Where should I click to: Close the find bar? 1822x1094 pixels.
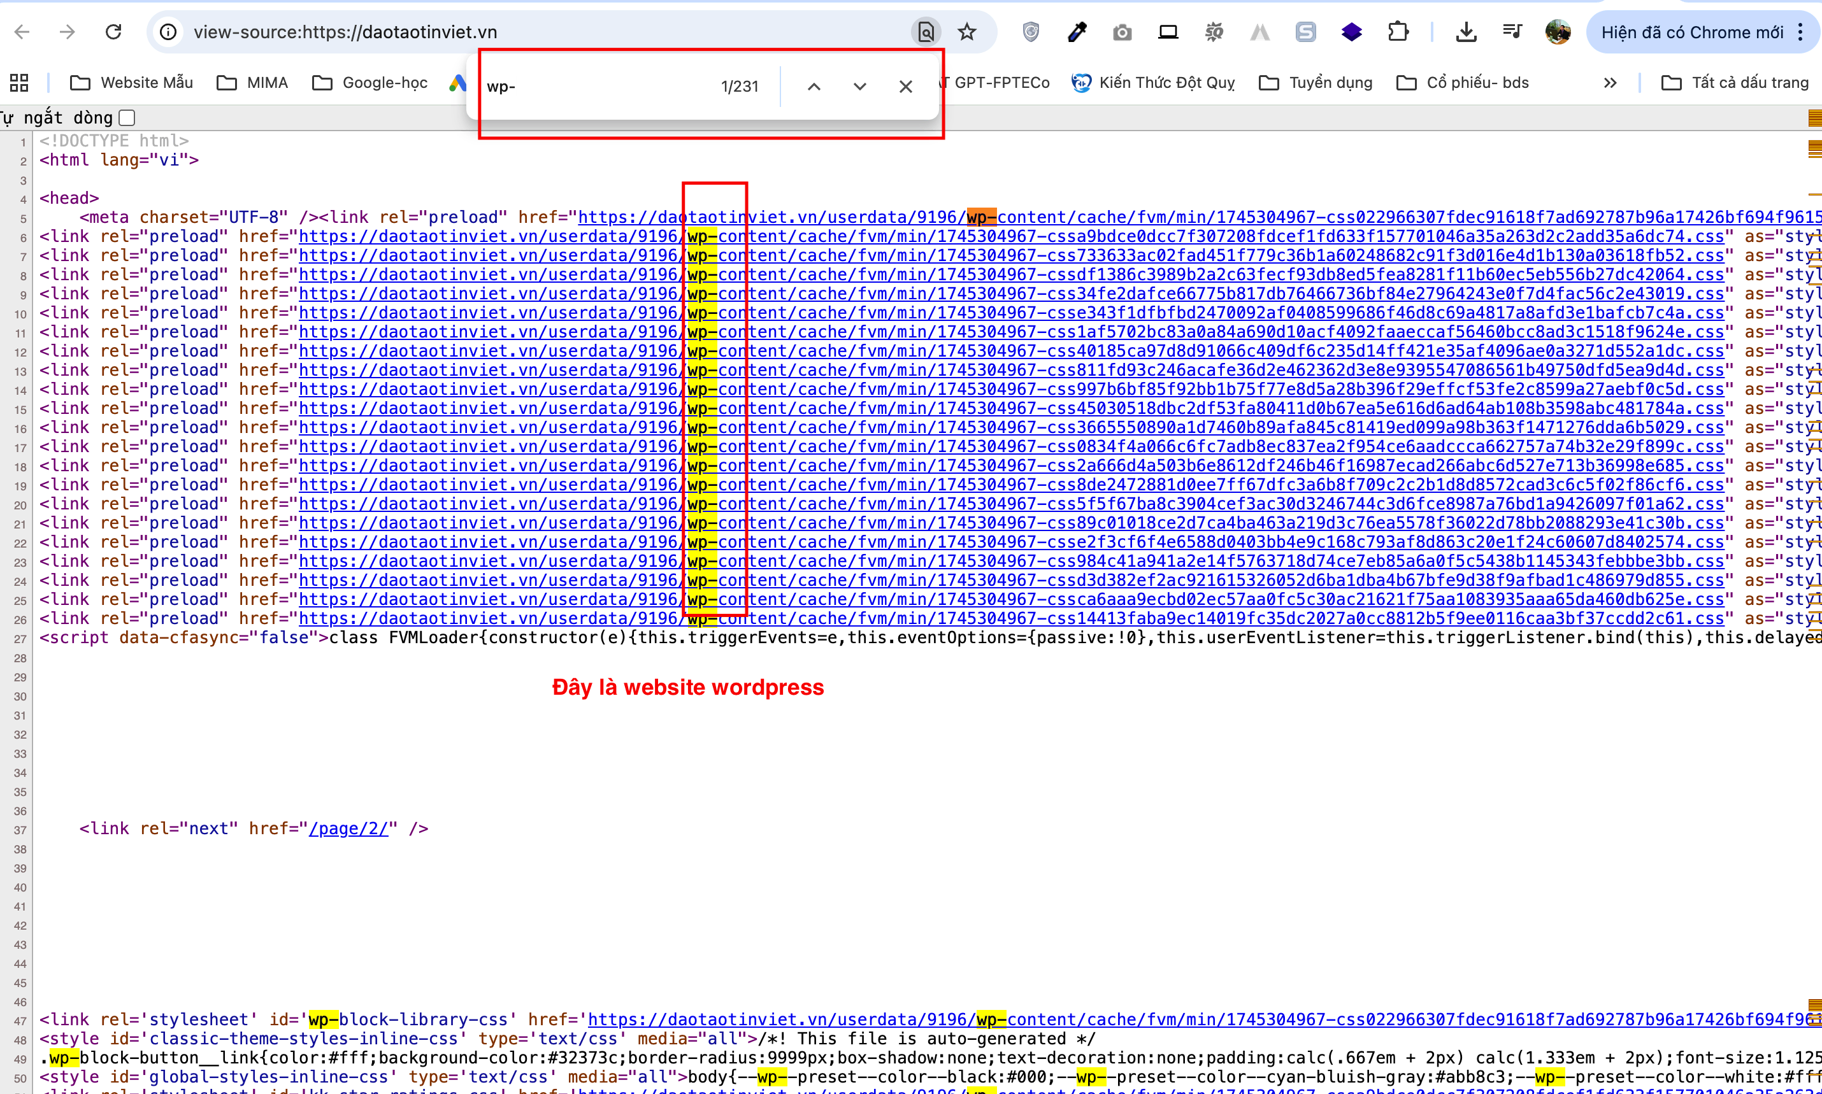click(905, 86)
